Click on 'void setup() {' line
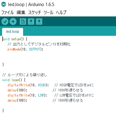This screenshot has height=123, width=116. (x=15, y=39)
